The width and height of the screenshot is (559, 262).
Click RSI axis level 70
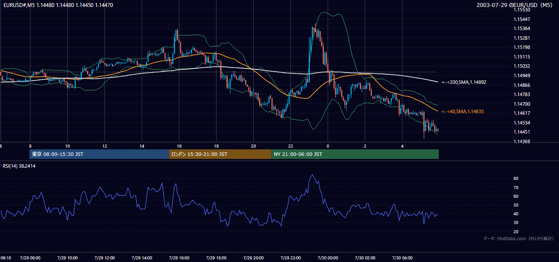(516, 187)
